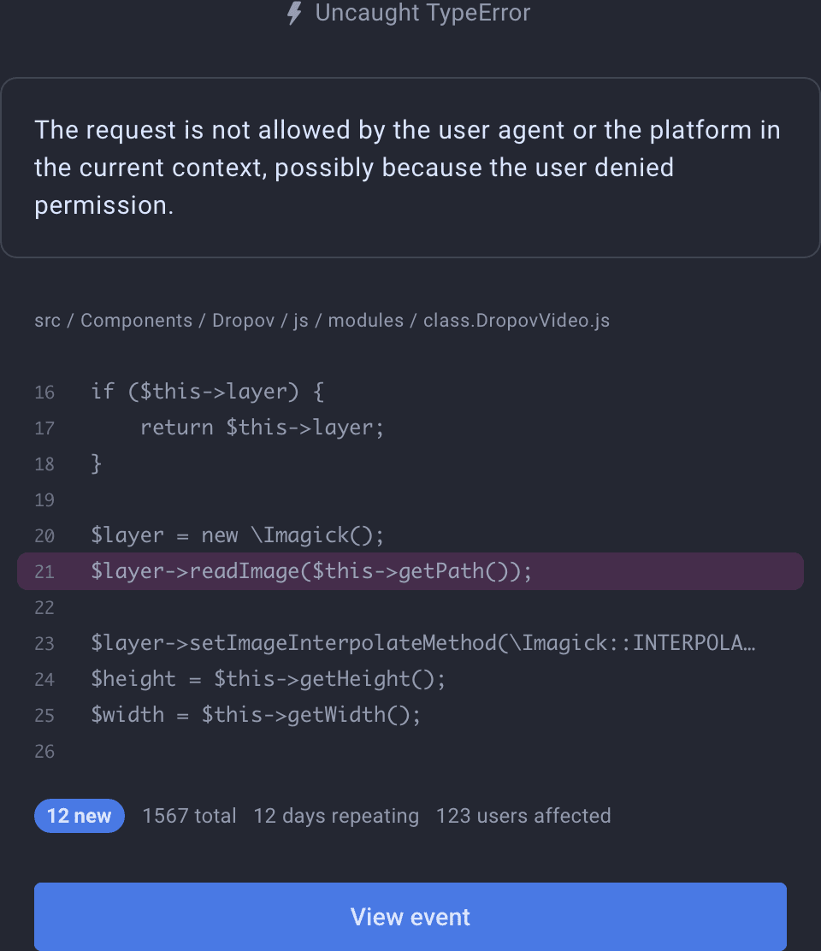Select the error description message card
The image size is (821, 951).
410,168
